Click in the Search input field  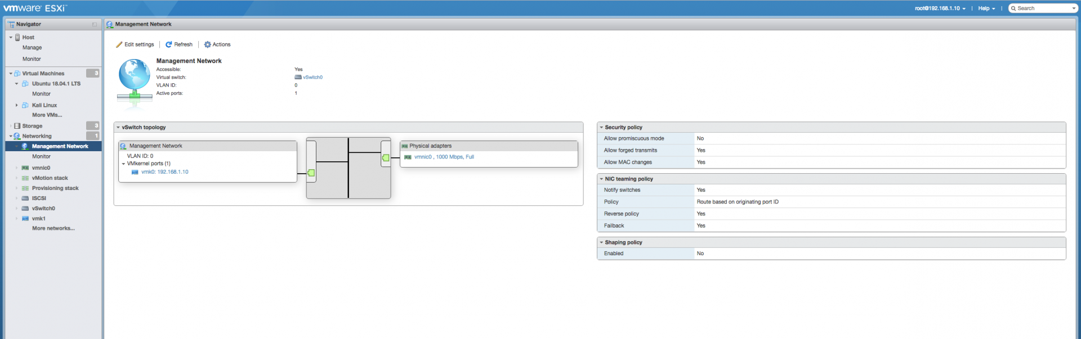click(x=1043, y=8)
